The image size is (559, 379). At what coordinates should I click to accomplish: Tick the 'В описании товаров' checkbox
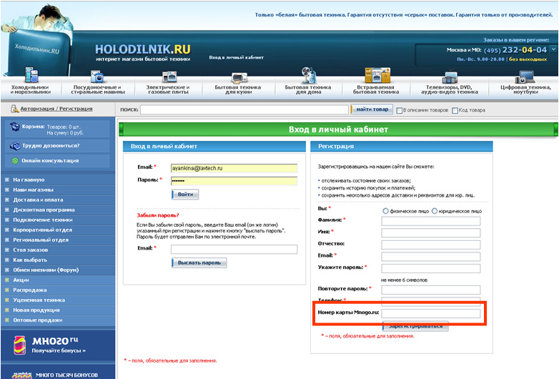pyautogui.click(x=400, y=111)
